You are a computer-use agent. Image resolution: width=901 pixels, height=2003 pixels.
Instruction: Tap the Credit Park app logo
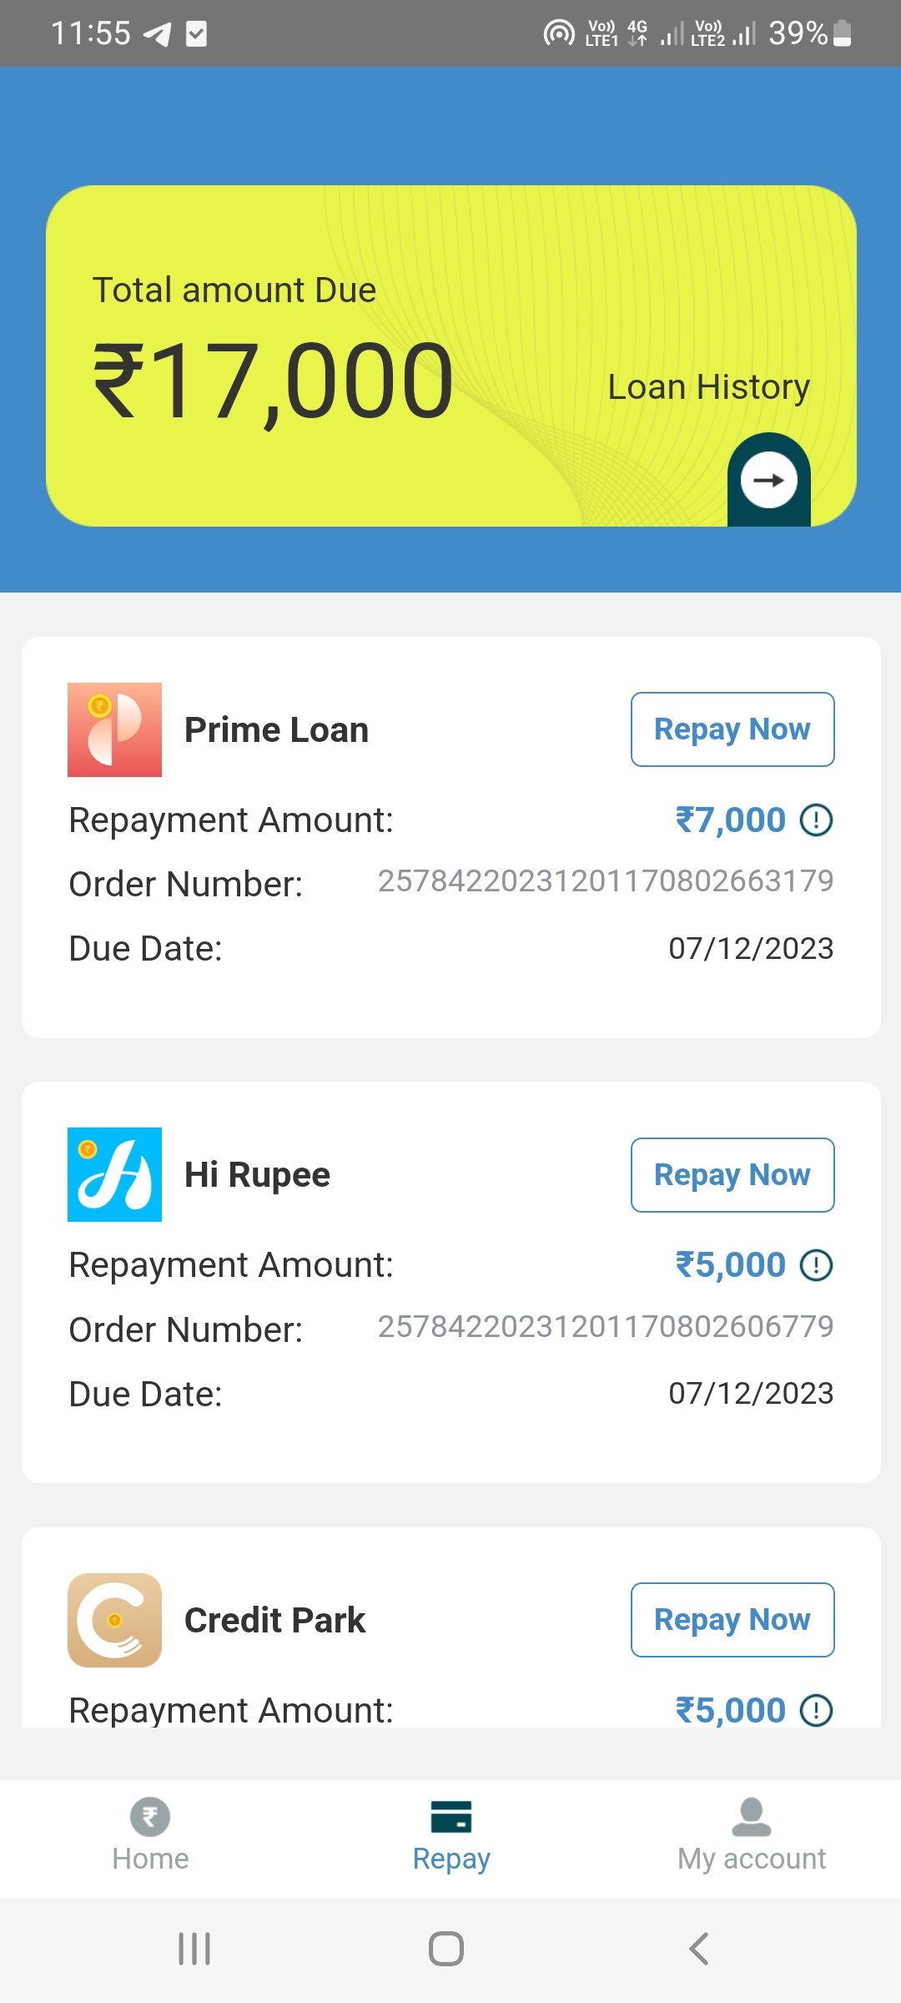click(x=114, y=1620)
